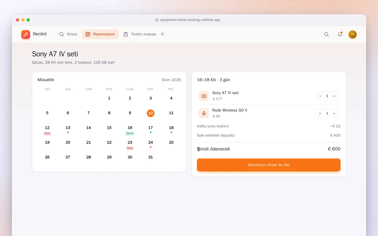Decrease Sony A7 IV seti quantity
378x236 pixels.
tap(320, 96)
